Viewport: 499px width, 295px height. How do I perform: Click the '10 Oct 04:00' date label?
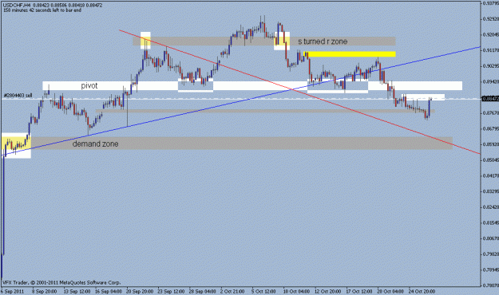pos(296,291)
